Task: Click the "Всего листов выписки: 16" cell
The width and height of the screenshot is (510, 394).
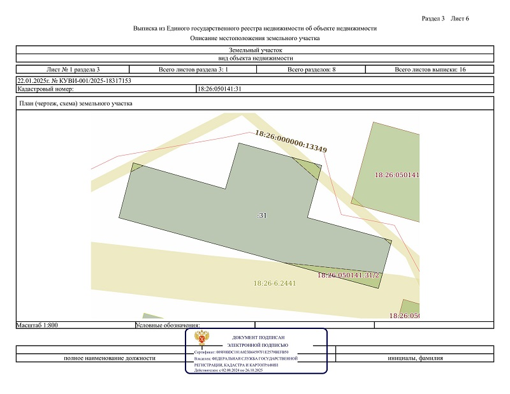Action: [430, 69]
